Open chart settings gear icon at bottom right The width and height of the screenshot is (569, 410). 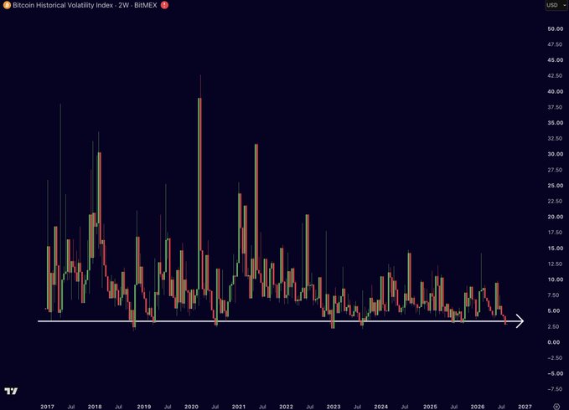click(556, 407)
